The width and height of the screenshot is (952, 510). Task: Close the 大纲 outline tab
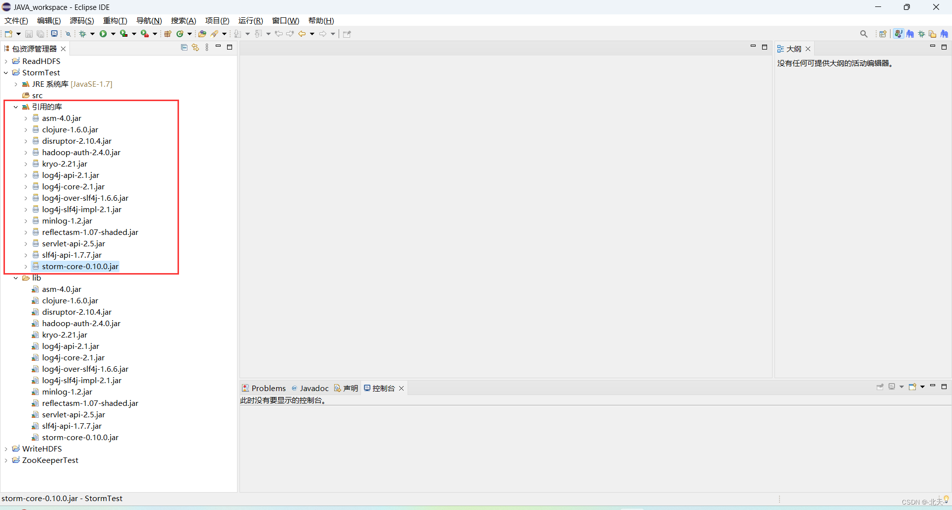click(808, 49)
